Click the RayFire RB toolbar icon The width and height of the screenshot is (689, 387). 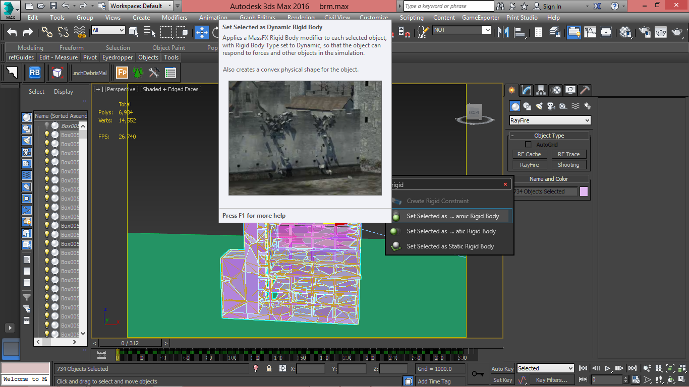[34, 73]
